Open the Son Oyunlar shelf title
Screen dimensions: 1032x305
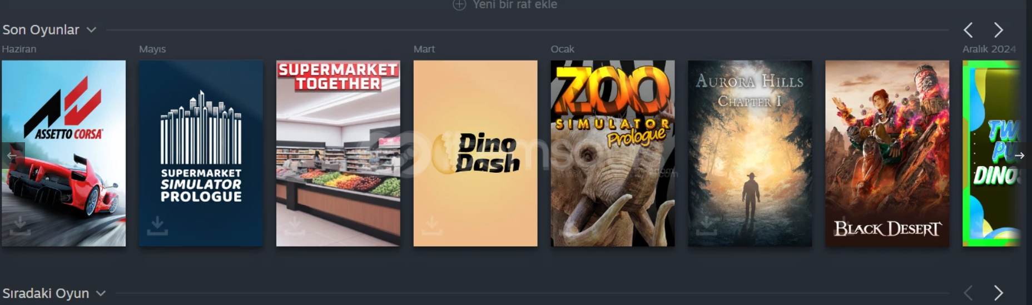[41, 30]
